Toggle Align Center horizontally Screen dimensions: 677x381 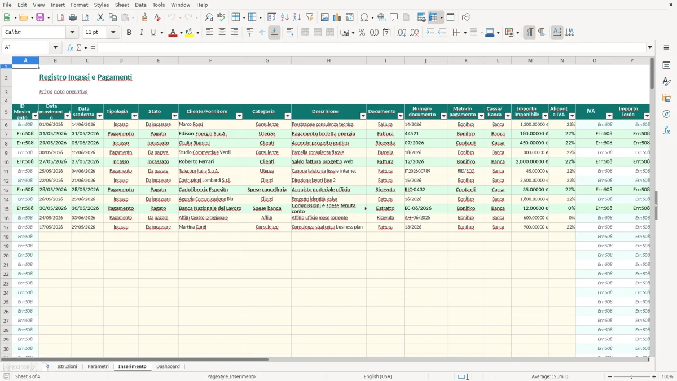(x=222, y=33)
